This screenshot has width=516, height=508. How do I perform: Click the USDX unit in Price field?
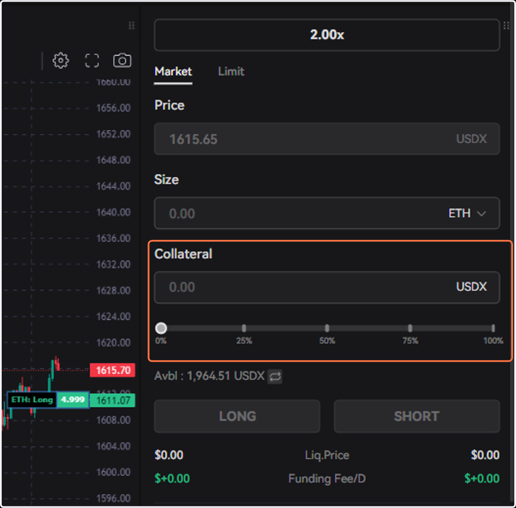coord(471,139)
